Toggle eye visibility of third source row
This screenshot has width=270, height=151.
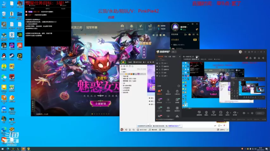pos(157,69)
